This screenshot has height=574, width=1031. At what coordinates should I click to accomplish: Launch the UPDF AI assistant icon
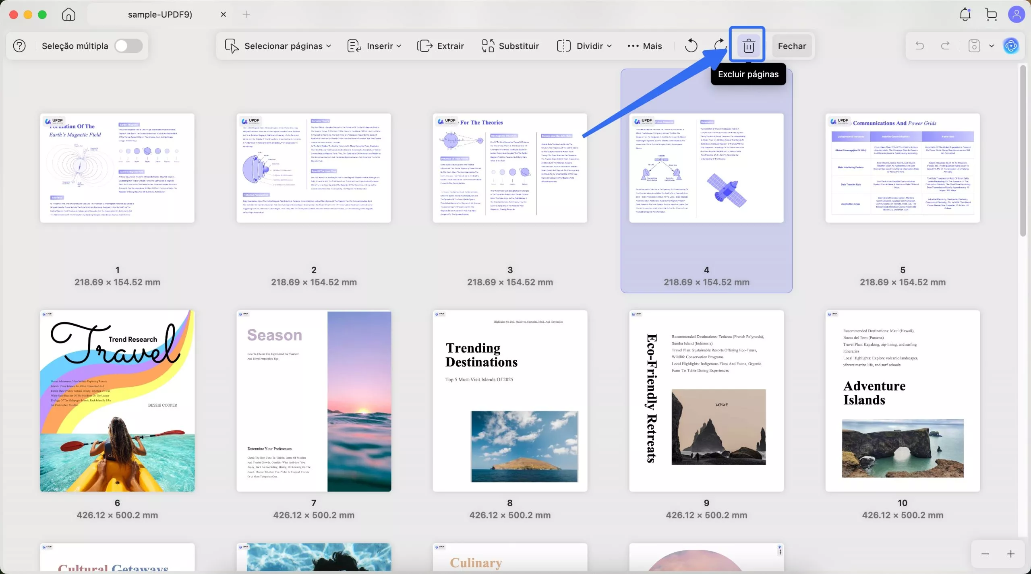pyautogui.click(x=1011, y=46)
